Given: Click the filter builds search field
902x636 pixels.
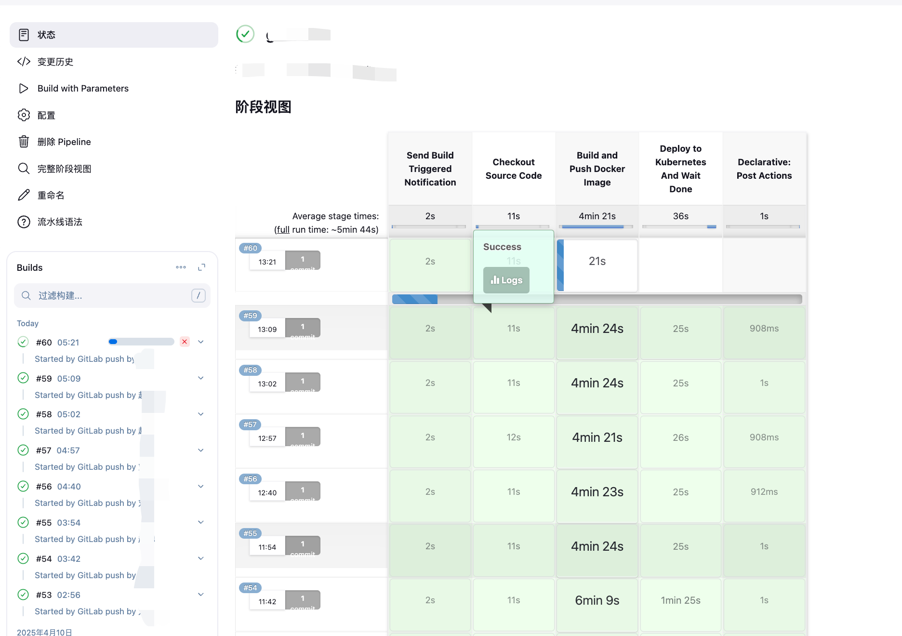Looking at the screenshot, I should pos(112,295).
